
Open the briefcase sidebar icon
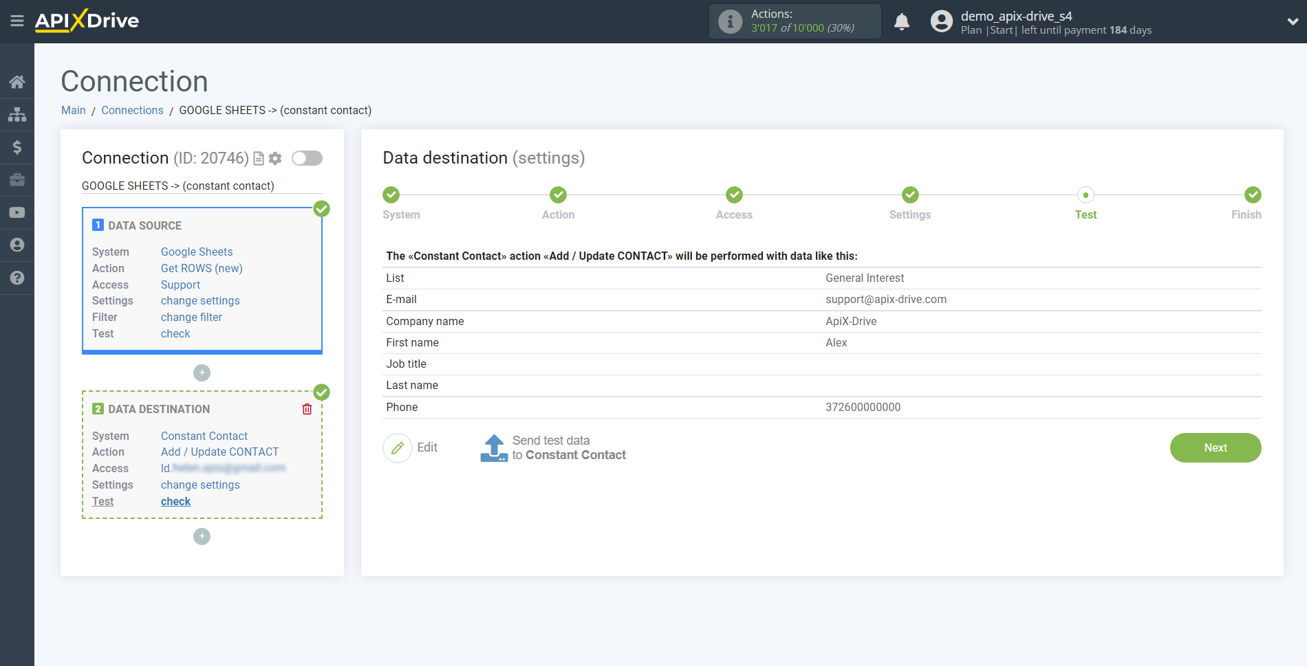17,180
